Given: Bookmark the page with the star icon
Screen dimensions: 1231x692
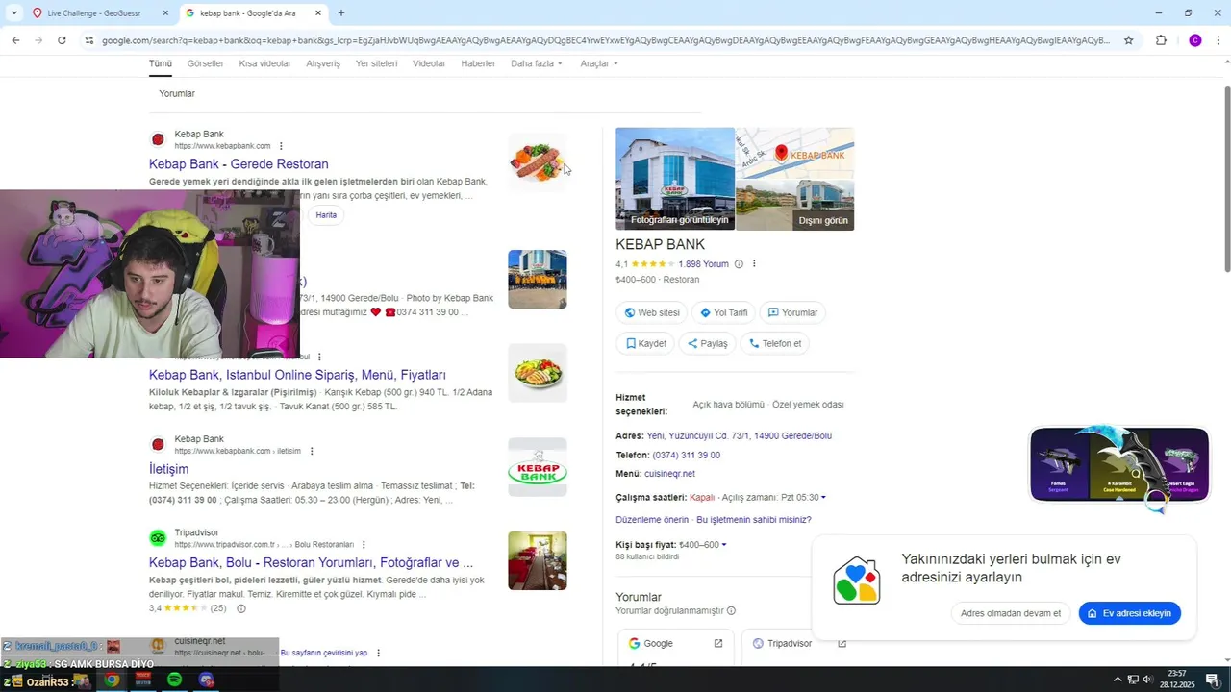Looking at the screenshot, I should 1129,40.
